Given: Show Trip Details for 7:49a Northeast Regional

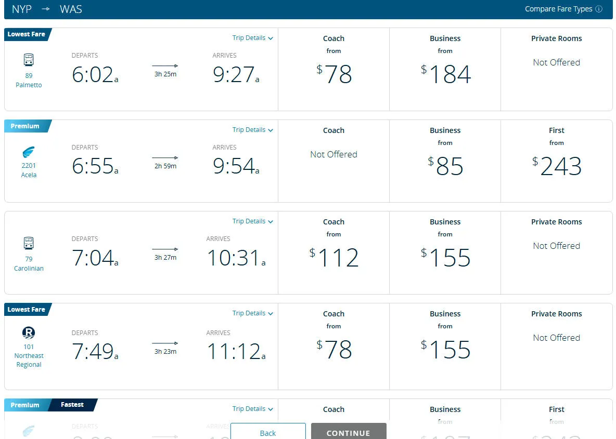Looking at the screenshot, I should tap(252, 313).
